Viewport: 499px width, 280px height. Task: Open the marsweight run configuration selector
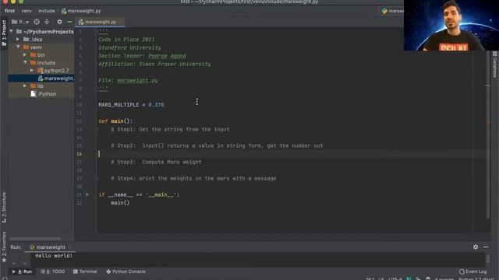coord(392,11)
